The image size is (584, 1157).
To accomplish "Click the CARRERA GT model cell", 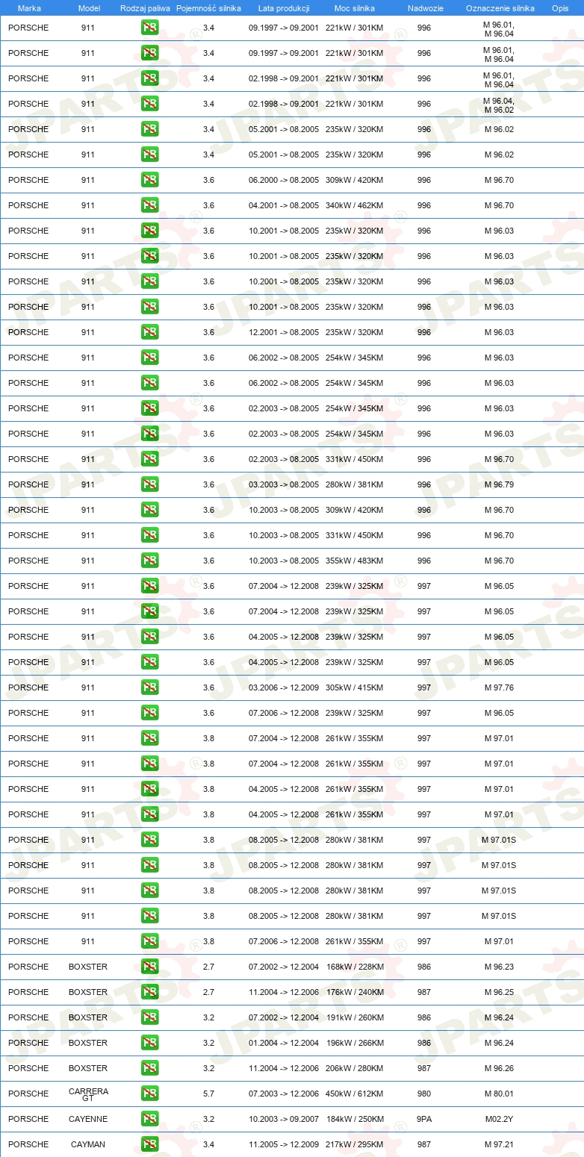I will [x=88, y=1094].
